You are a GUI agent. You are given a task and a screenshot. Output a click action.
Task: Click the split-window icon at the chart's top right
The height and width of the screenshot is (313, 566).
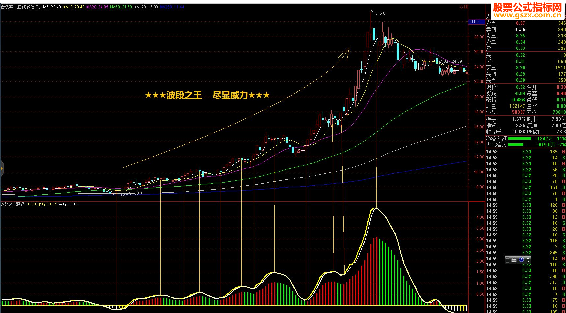click(466, 7)
